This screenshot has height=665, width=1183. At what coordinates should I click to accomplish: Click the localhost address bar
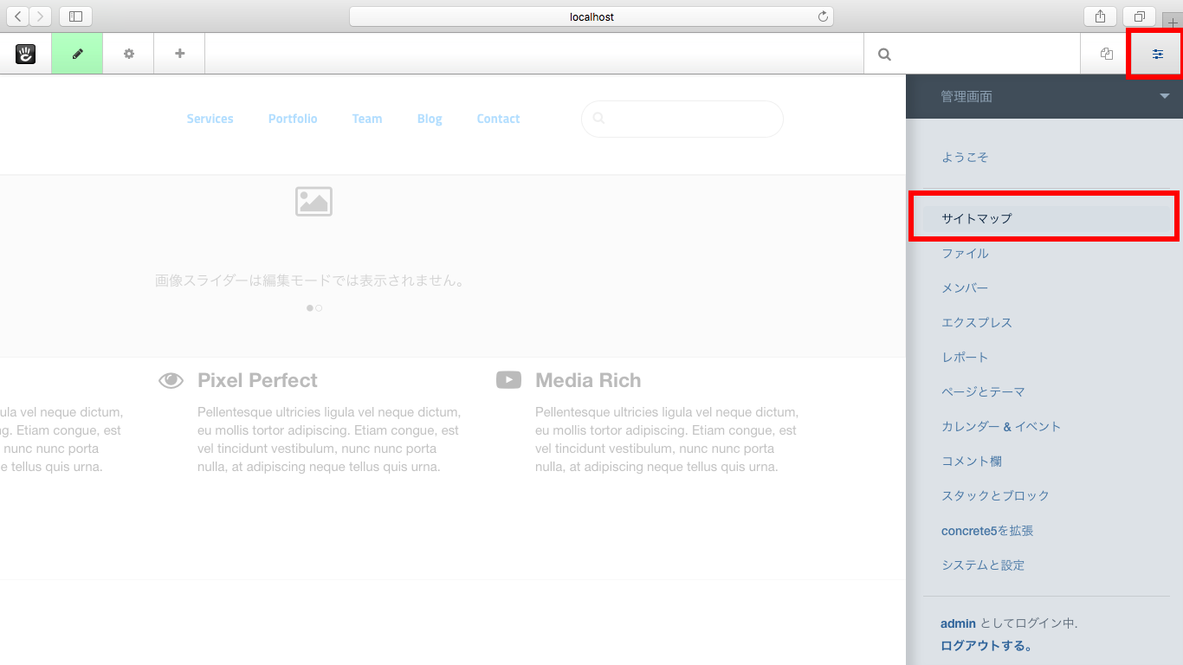pyautogui.click(x=591, y=16)
